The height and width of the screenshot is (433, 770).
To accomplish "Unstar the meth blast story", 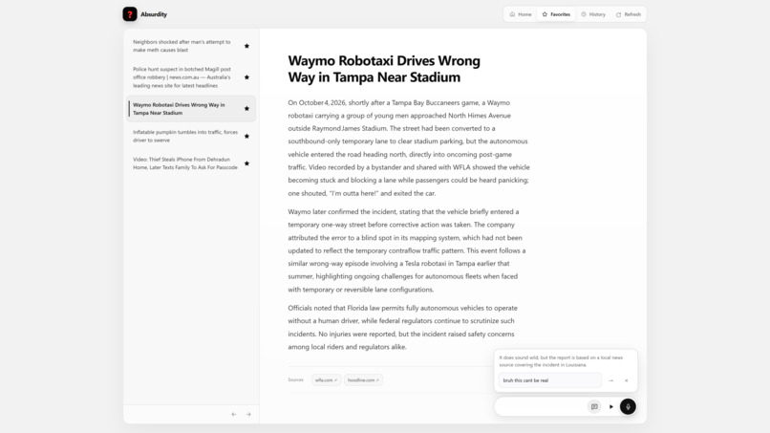I will 247,46.
